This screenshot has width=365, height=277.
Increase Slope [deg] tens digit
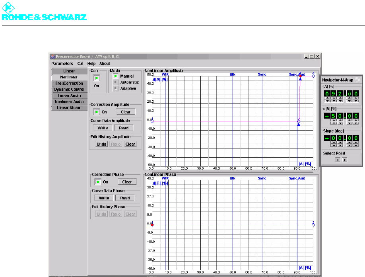(x=334, y=142)
